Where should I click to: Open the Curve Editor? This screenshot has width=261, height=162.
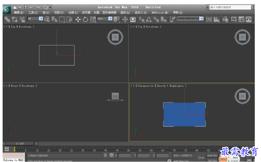(x=241, y=19)
